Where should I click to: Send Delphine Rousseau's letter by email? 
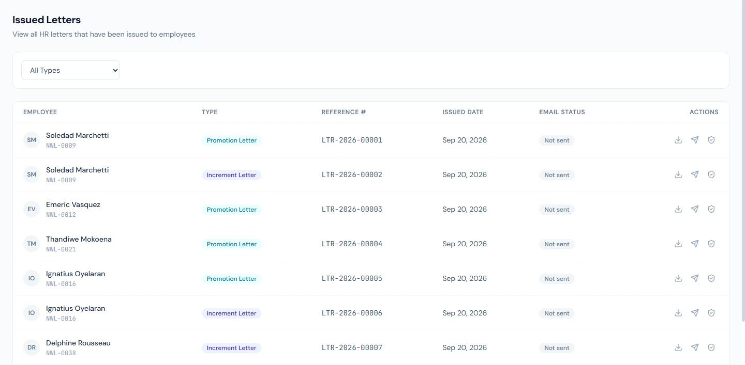tap(695, 347)
